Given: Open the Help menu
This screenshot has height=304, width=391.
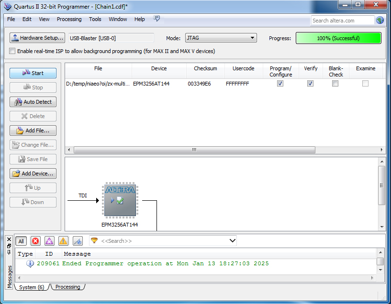Looking at the screenshot, I should [139, 19].
